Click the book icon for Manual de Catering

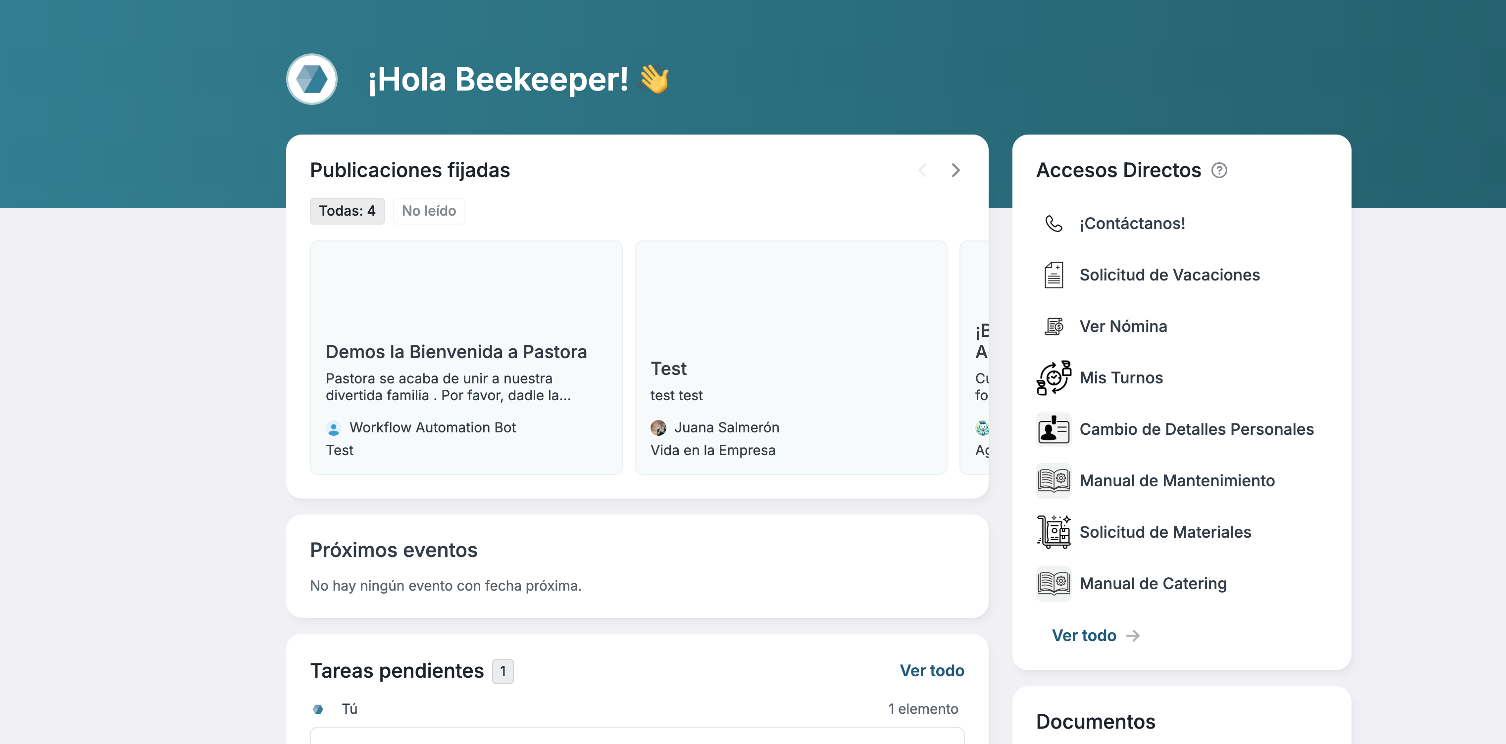(x=1054, y=583)
